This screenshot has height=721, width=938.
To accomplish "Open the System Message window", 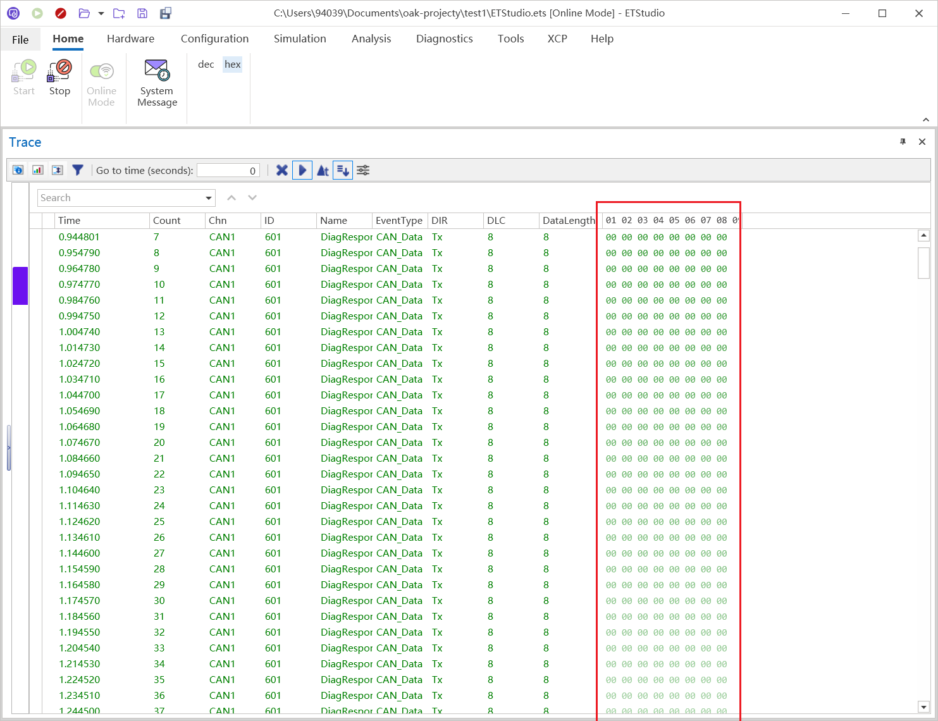I will 157,83.
